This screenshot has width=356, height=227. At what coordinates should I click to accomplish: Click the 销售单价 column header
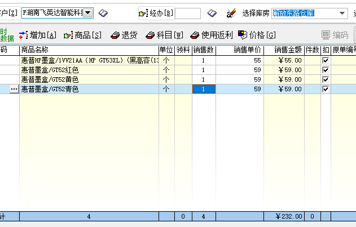pos(240,50)
